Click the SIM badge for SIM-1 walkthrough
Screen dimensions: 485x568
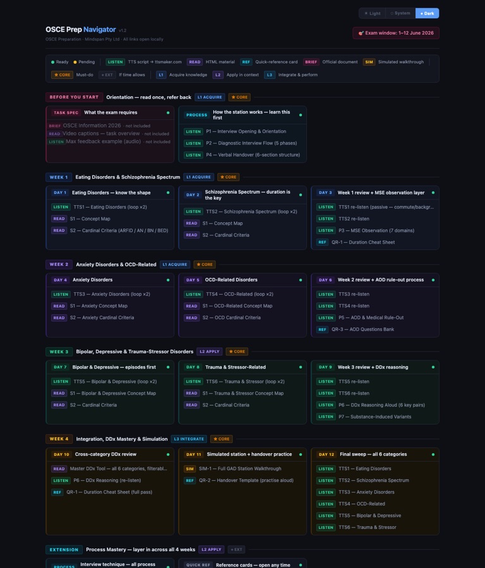(x=189, y=469)
